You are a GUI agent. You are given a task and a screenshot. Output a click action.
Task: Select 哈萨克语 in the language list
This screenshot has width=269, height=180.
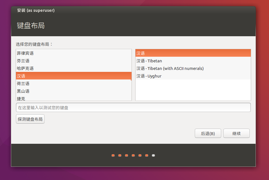[x=74, y=68]
